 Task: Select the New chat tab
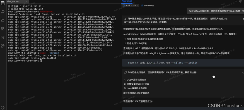point(127,1)
